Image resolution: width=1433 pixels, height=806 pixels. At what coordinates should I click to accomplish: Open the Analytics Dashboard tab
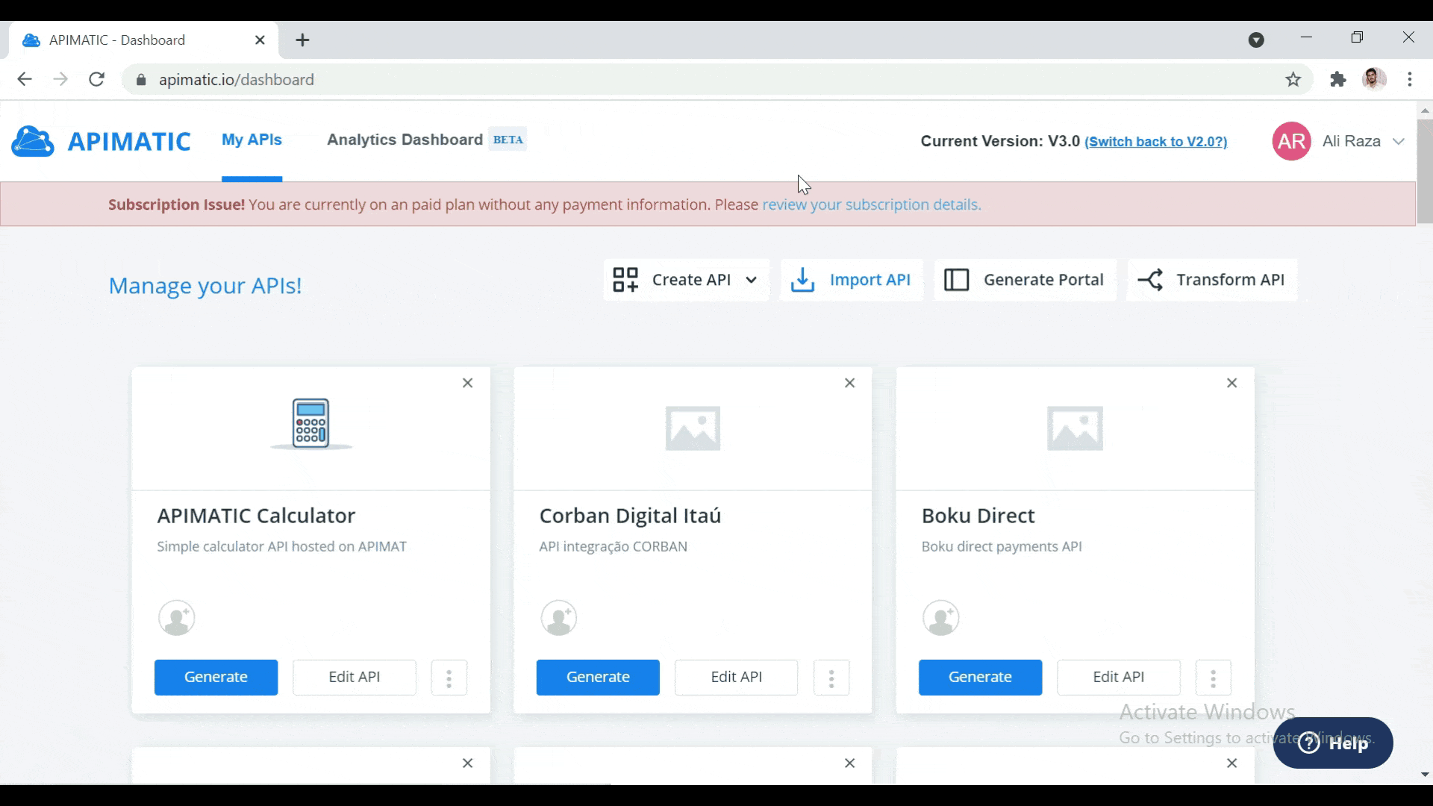(405, 140)
